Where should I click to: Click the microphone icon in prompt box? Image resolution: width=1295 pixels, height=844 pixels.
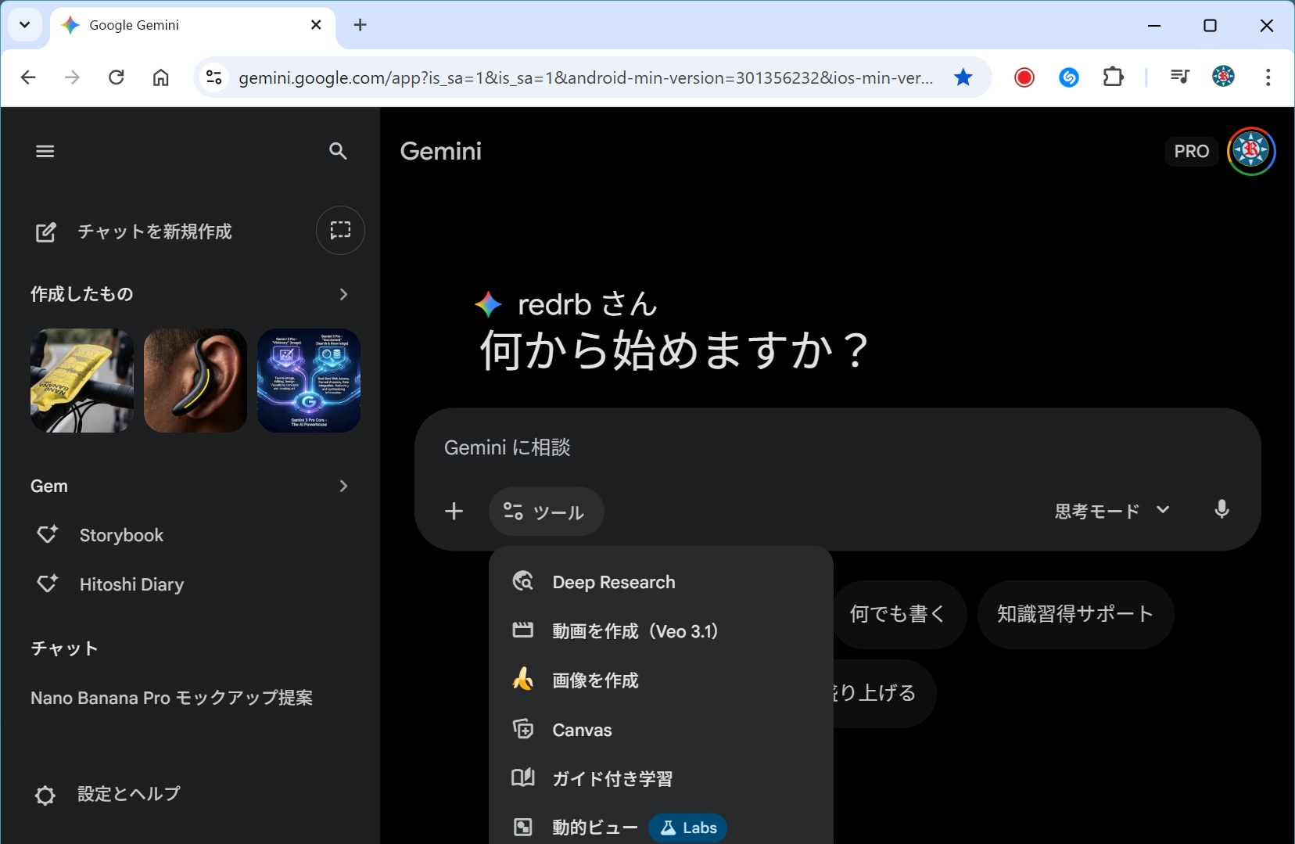pyautogui.click(x=1221, y=511)
